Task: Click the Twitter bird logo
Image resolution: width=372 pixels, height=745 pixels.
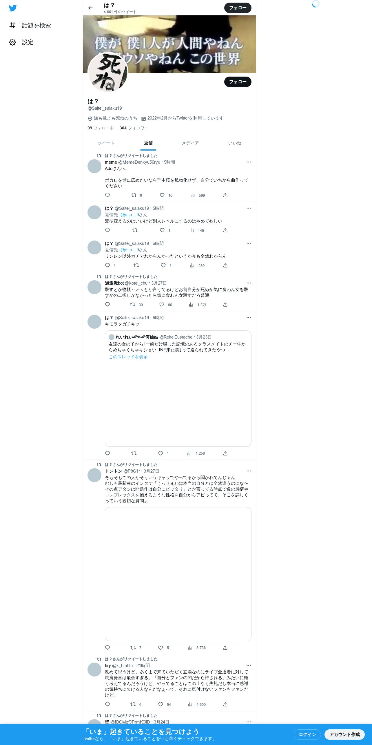Action: (x=13, y=8)
